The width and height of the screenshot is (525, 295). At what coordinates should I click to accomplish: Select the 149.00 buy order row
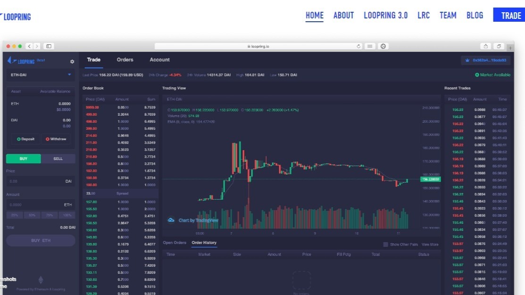(x=121, y=237)
